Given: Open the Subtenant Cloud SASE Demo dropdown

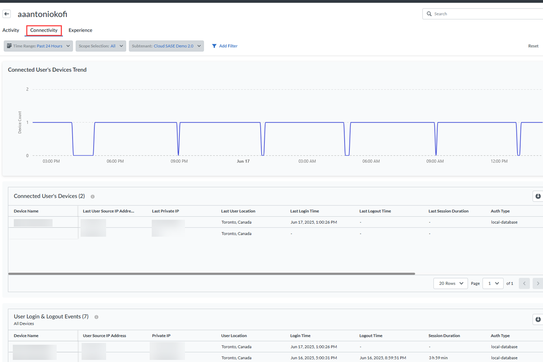Looking at the screenshot, I should coord(166,46).
